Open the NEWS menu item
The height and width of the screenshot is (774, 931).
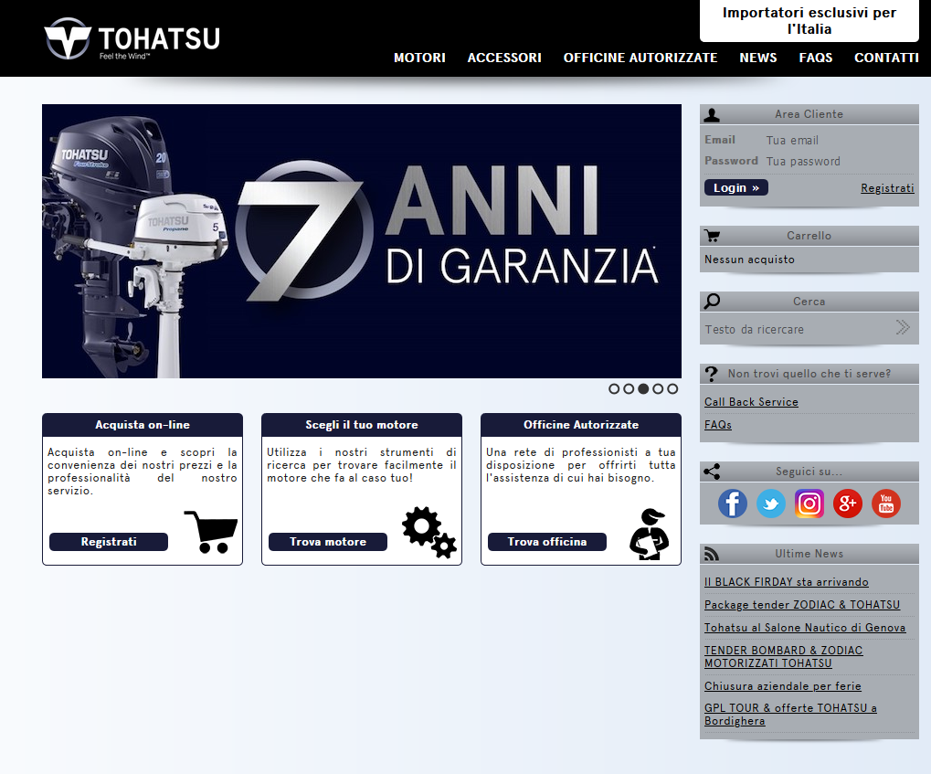(x=757, y=58)
